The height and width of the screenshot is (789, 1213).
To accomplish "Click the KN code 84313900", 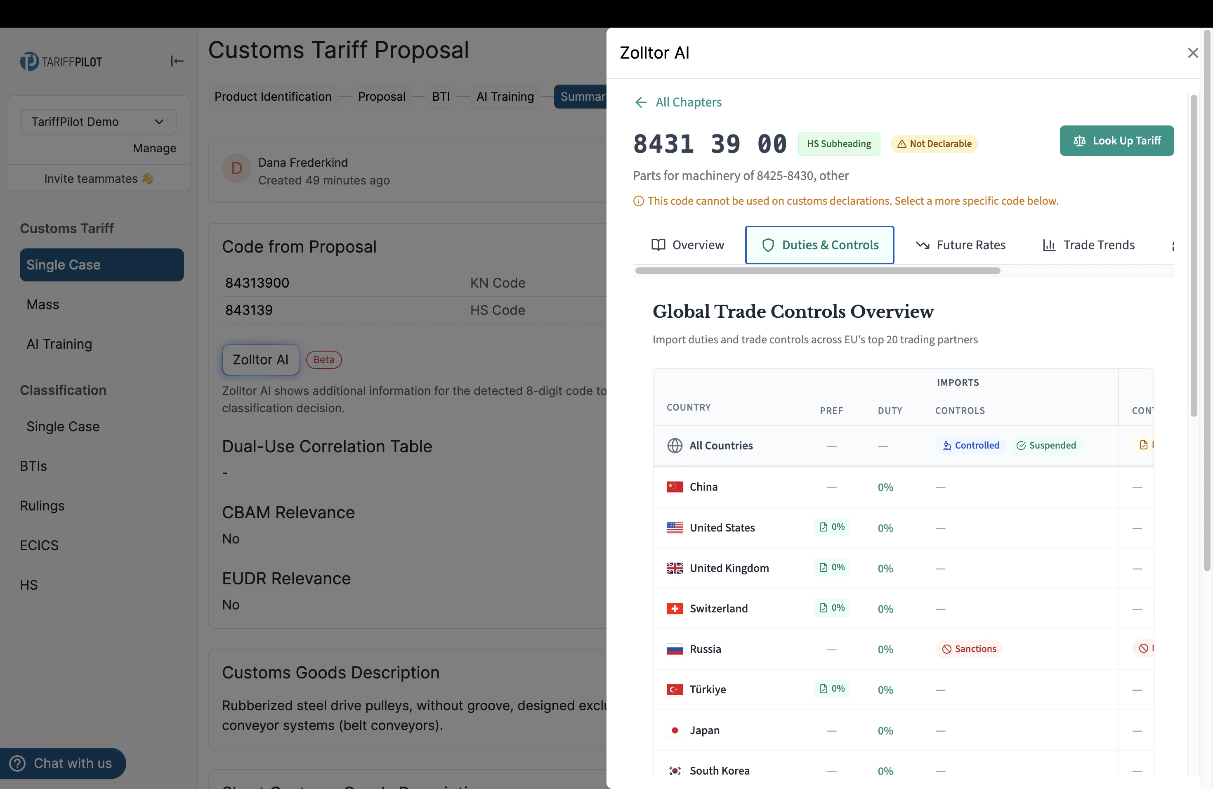I will click(257, 283).
